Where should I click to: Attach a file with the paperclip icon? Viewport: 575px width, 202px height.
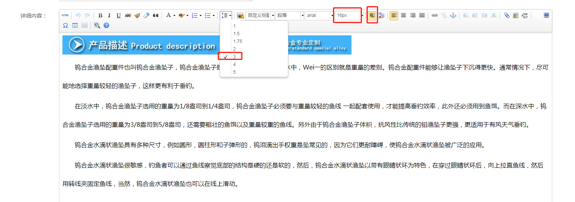[506, 15]
